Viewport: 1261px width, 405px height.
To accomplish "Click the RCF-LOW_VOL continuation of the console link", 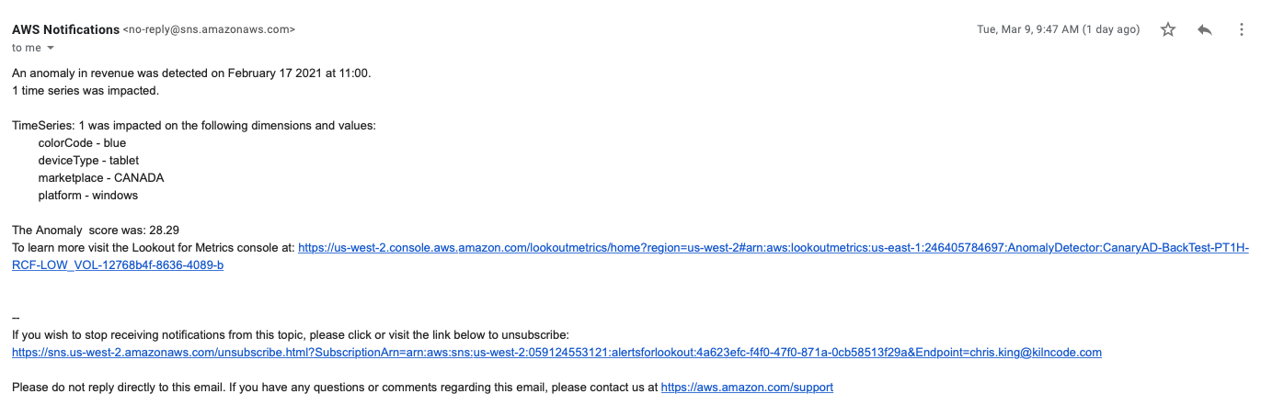I will pos(118,265).
